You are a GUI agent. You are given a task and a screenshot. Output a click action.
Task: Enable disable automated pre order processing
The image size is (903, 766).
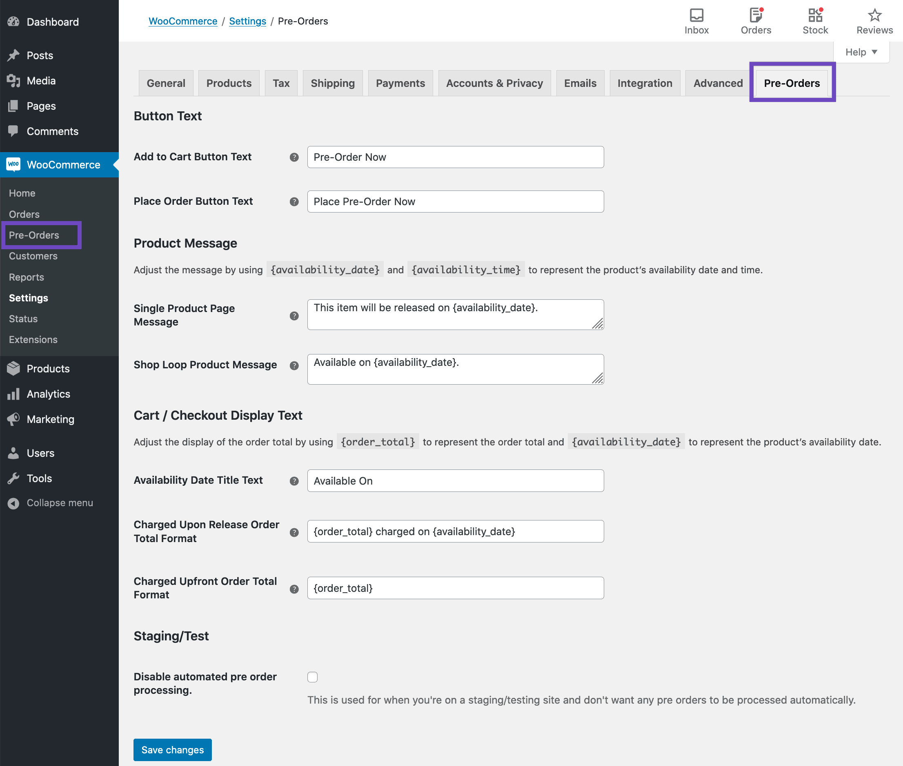(313, 677)
